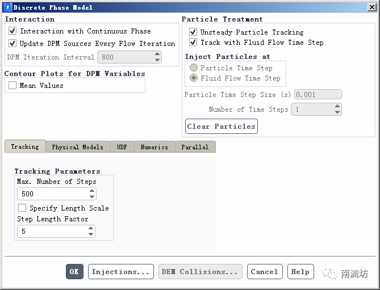
Task: Select the Parallel tab
Action: (195, 147)
